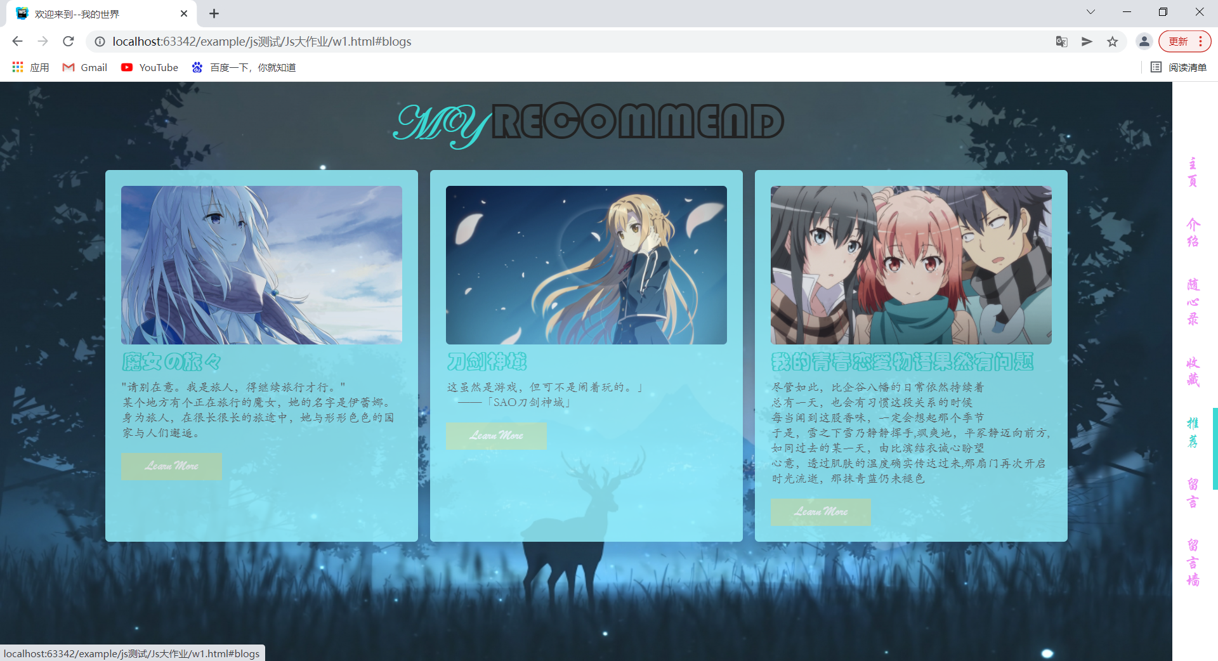Open the Chrome profile avatar

[x=1144, y=41]
